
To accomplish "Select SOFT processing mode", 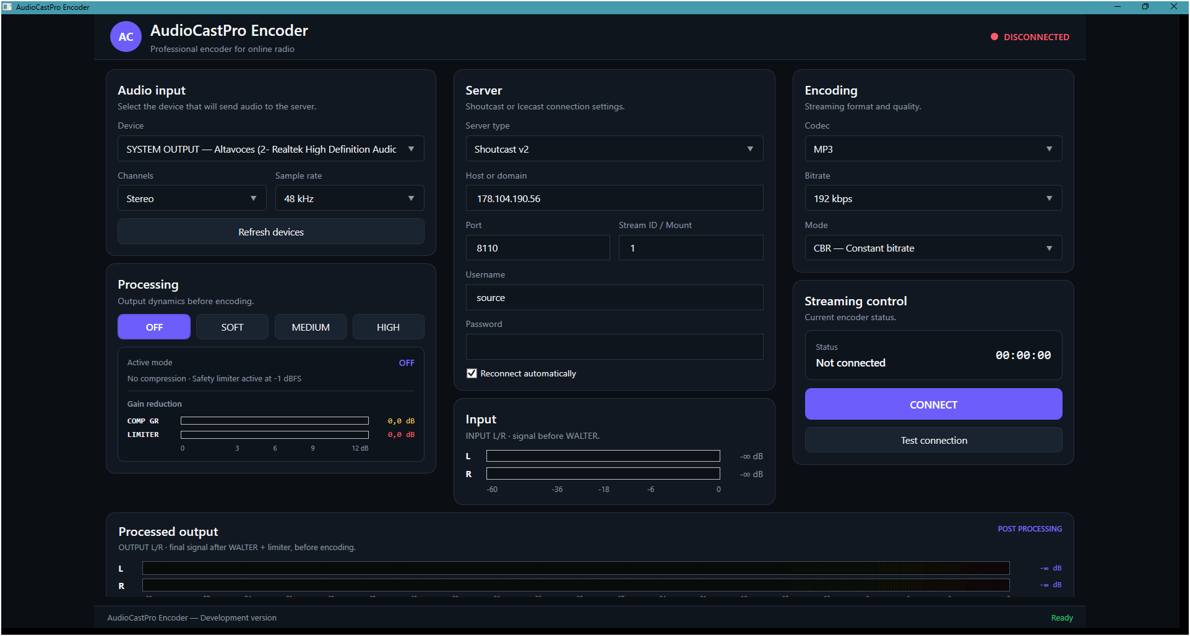I will click(232, 327).
